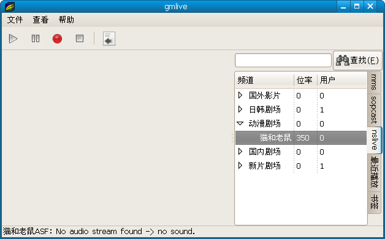Start recording with the red Record button
The width and height of the screenshot is (385, 239).
click(57, 39)
